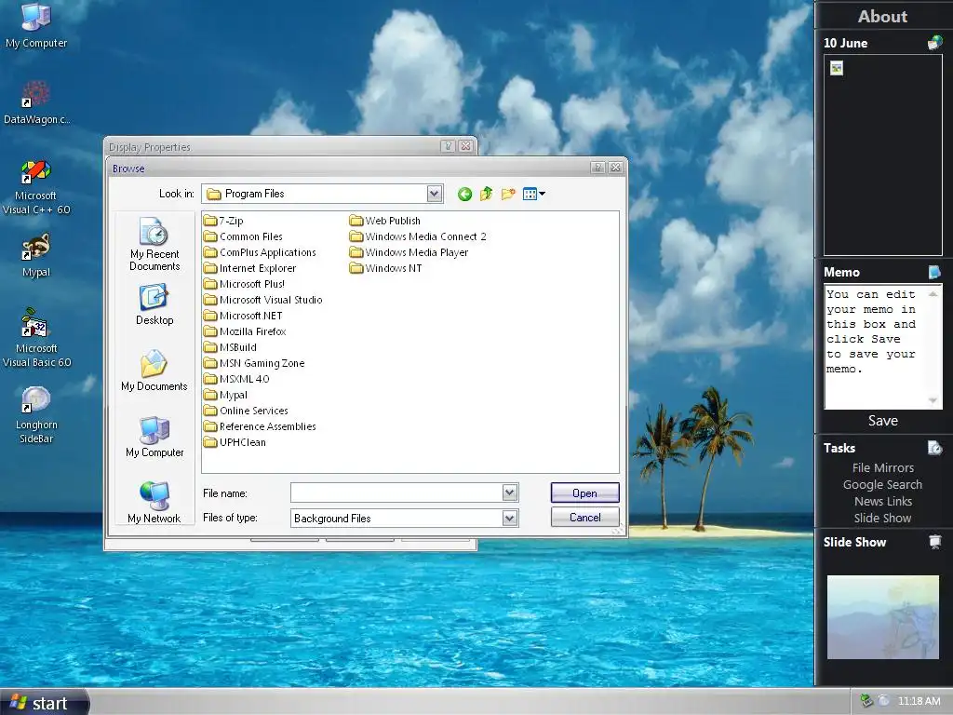Go up one folder level

[486, 194]
